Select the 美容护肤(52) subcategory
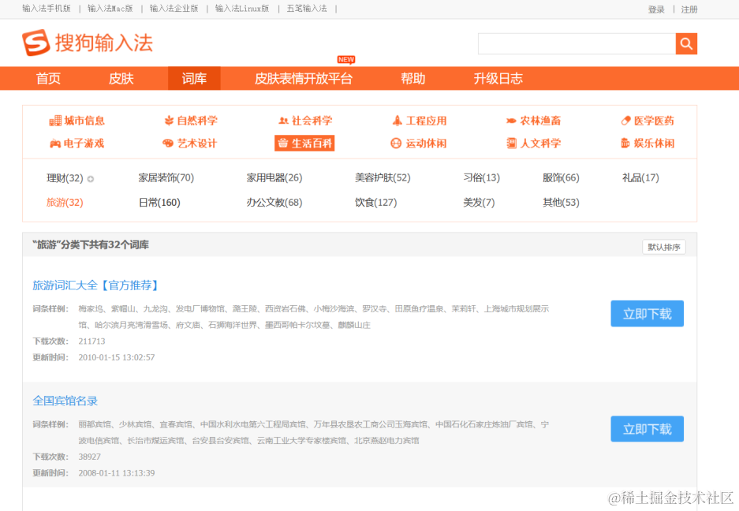The image size is (739, 511). pos(383,177)
